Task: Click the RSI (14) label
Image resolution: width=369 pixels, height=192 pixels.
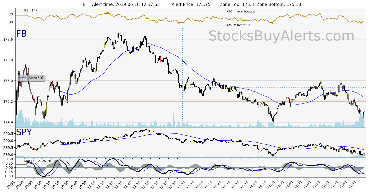Action: [31, 10]
